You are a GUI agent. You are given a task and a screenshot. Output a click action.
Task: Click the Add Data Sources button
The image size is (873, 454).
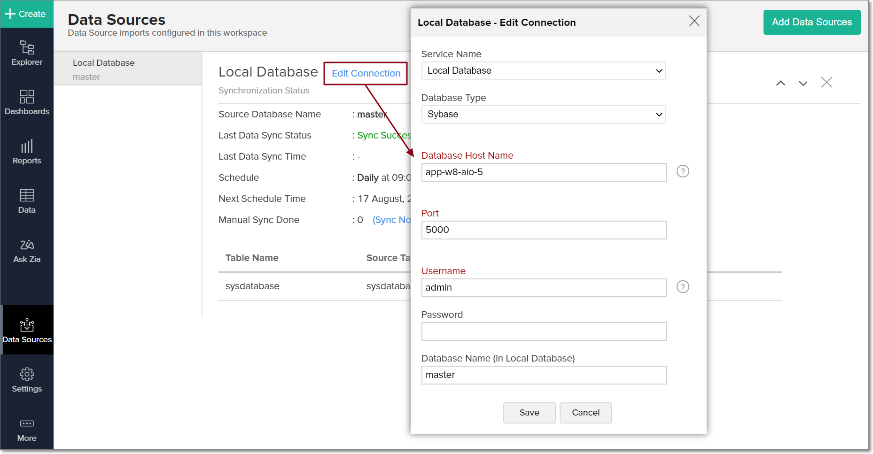coord(811,22)
